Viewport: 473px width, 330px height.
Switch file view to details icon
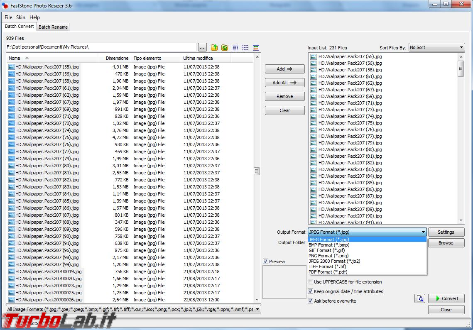click(235, 47)
